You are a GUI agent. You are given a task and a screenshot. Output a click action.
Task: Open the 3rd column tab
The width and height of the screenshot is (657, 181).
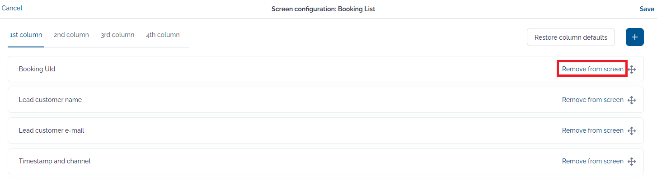coord(117,35)
